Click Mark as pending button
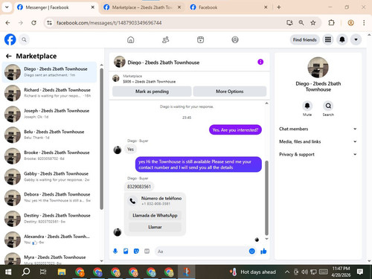 pyautogui.click(x=152, y=92)
